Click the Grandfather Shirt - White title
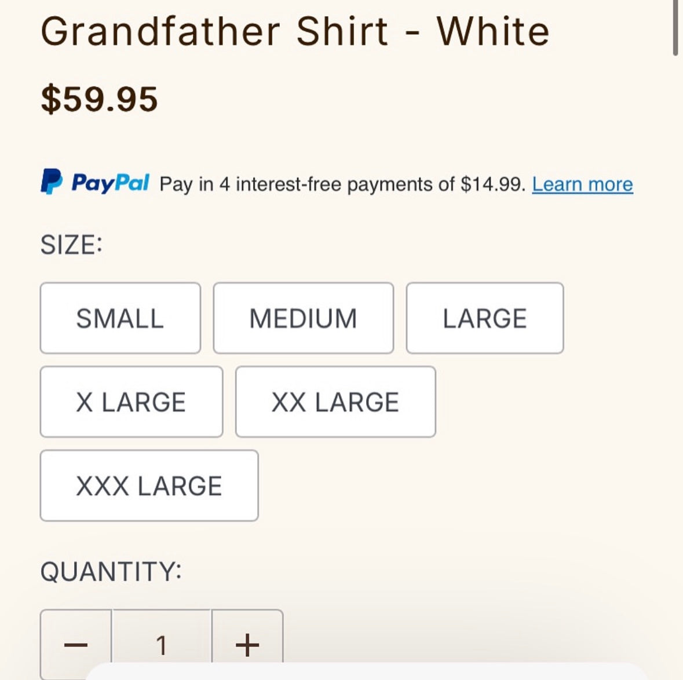The height and width of the screenshot is (680, 683). [294, 32]
